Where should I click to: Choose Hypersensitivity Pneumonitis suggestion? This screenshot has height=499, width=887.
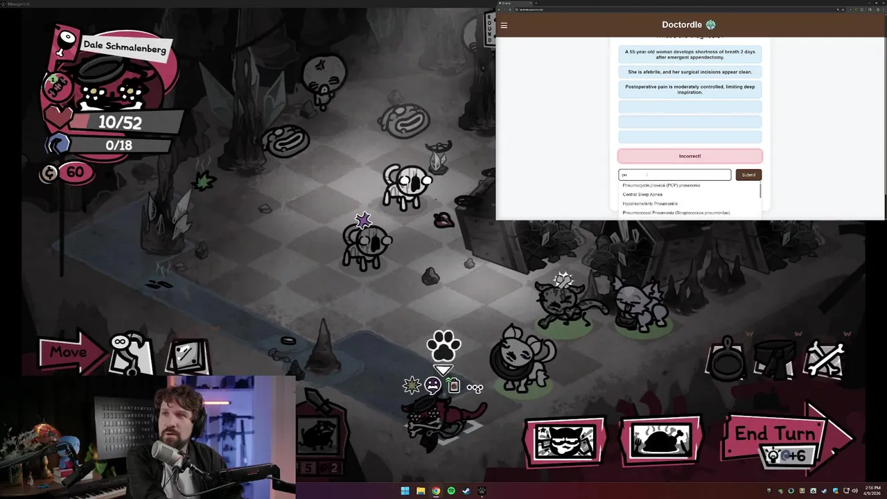pyautogui.click(x=690, y=204)
